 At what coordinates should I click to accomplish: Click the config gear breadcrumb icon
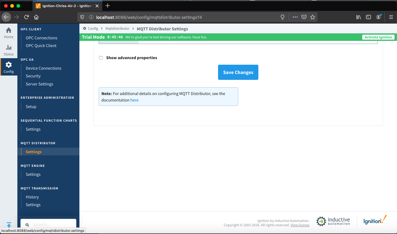click(x=85, y=28)
